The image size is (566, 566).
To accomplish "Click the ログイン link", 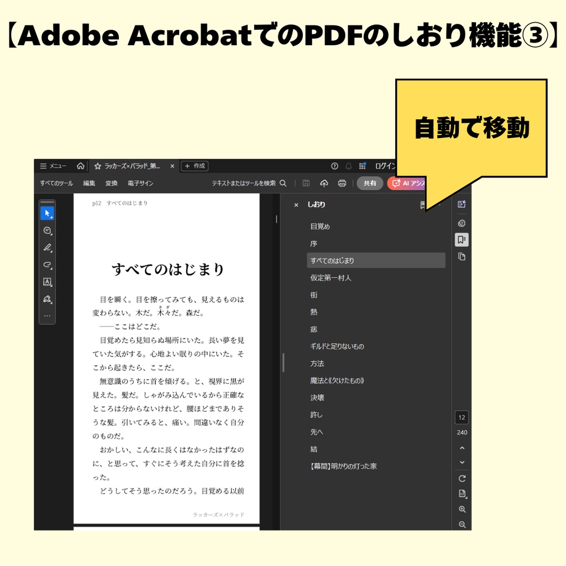I will 385,166.
